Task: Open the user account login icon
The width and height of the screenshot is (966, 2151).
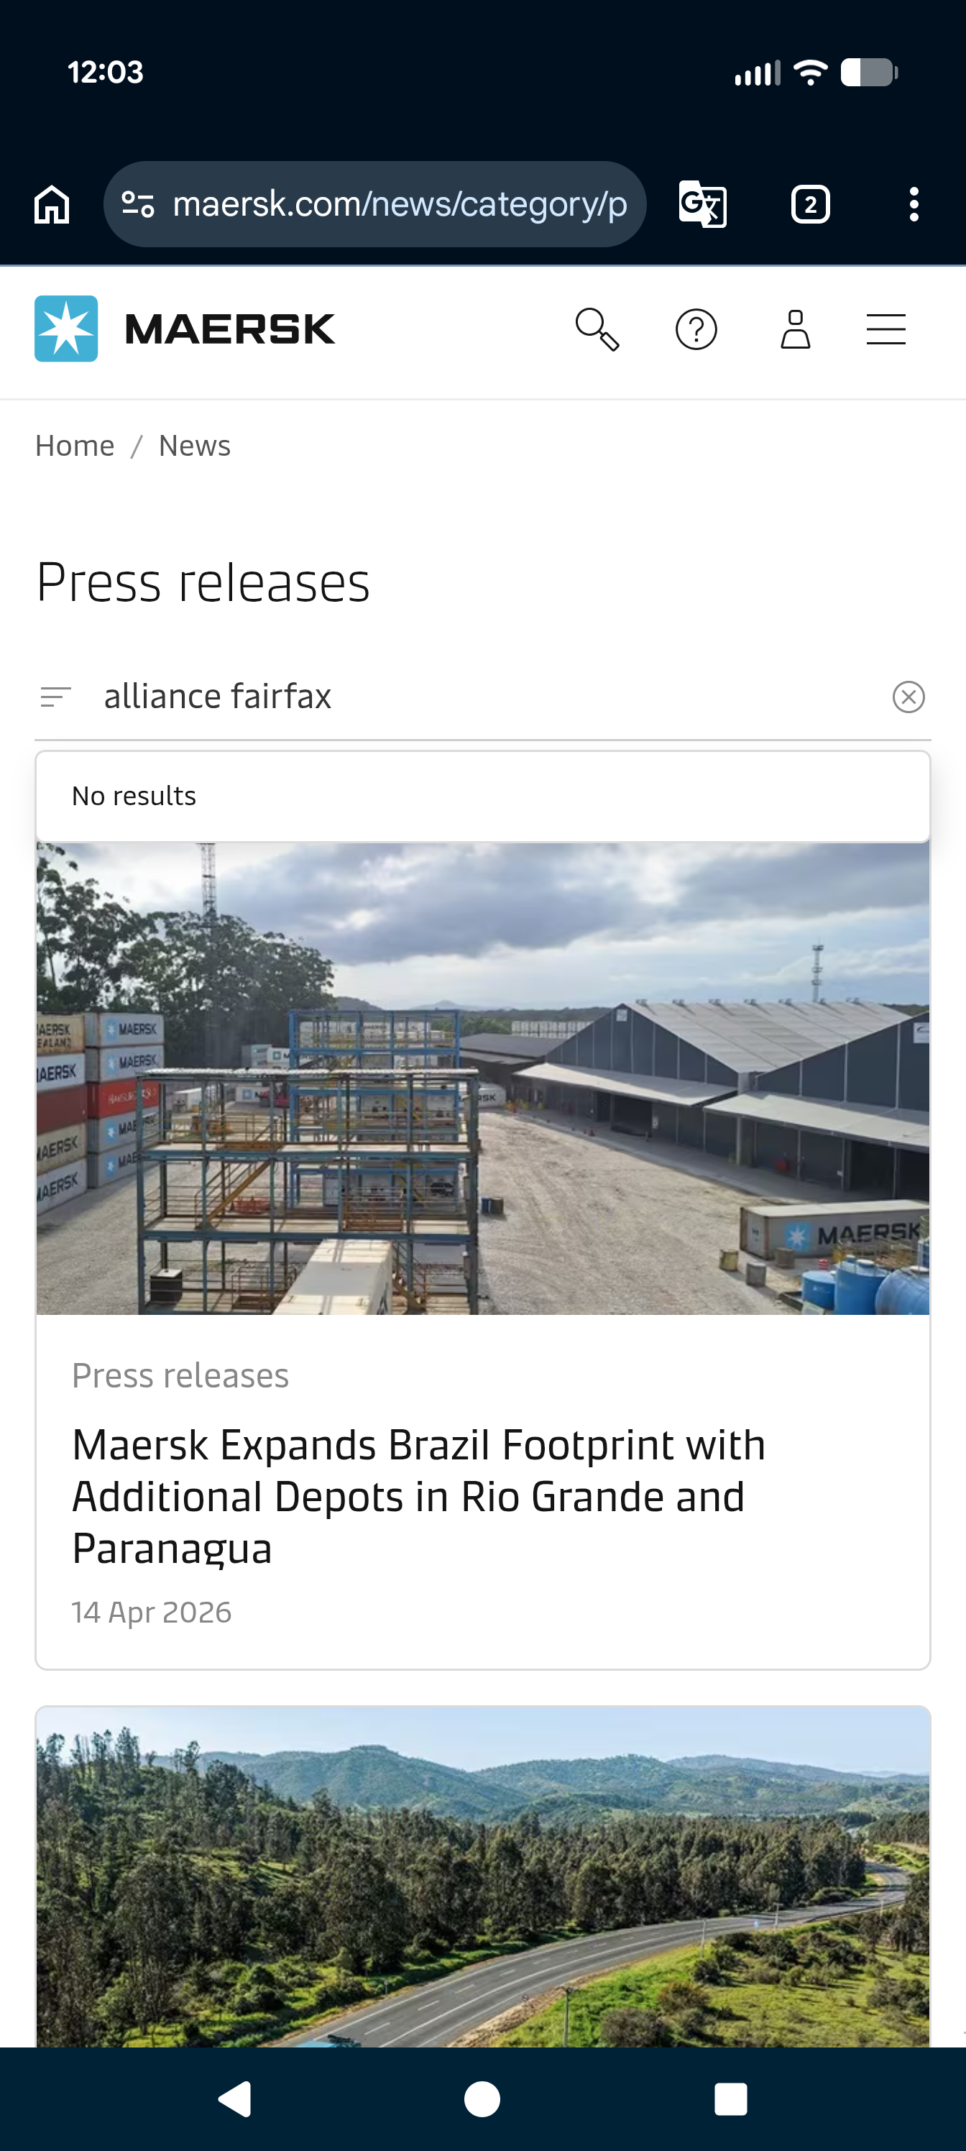Action: click(x=795, y=329)
